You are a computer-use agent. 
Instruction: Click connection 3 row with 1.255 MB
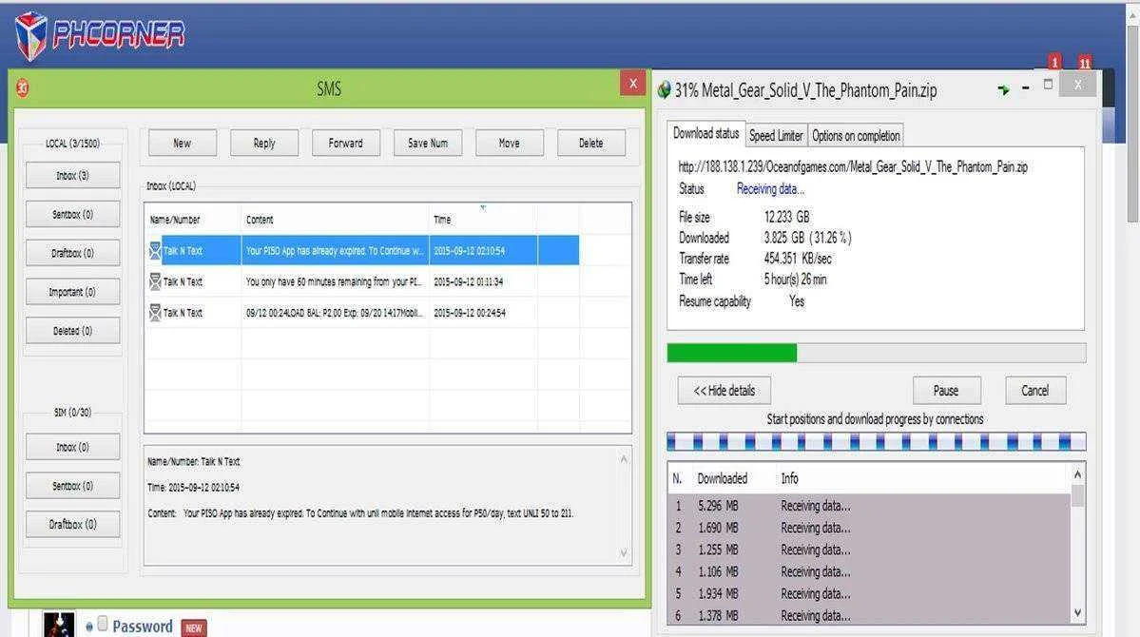pos(870,550)
